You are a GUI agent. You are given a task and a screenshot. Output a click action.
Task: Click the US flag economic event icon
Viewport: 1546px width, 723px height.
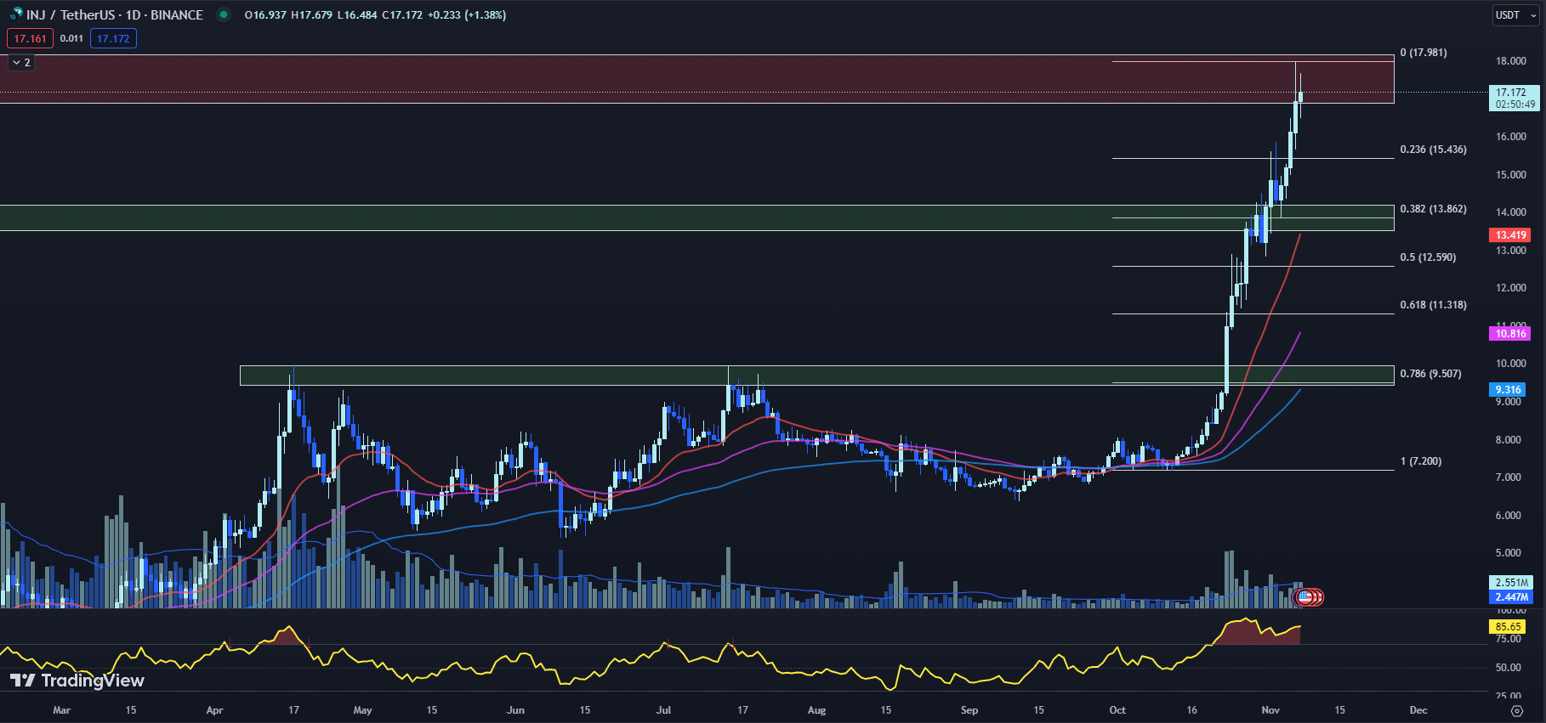[1304, 597]
